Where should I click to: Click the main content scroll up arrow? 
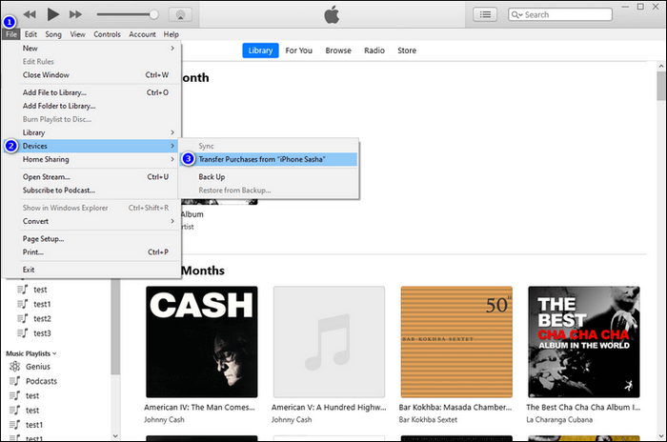661,67
